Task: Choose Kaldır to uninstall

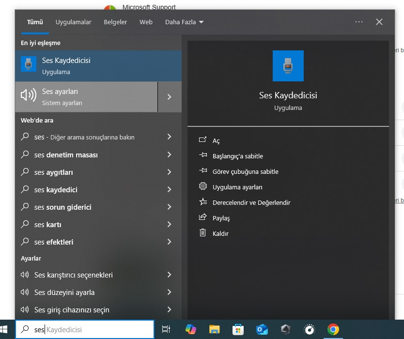Action: (220, 233)
